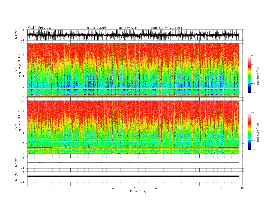Click the "10" tick label ending the time axis

point(242,188)
